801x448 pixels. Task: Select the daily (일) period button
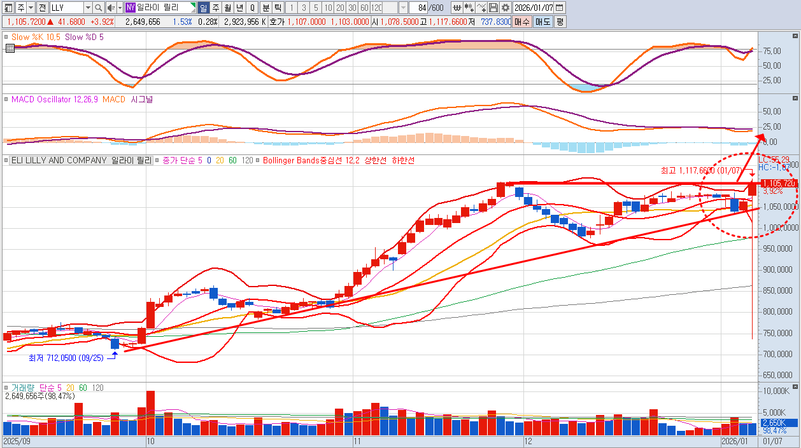point(203,8)
